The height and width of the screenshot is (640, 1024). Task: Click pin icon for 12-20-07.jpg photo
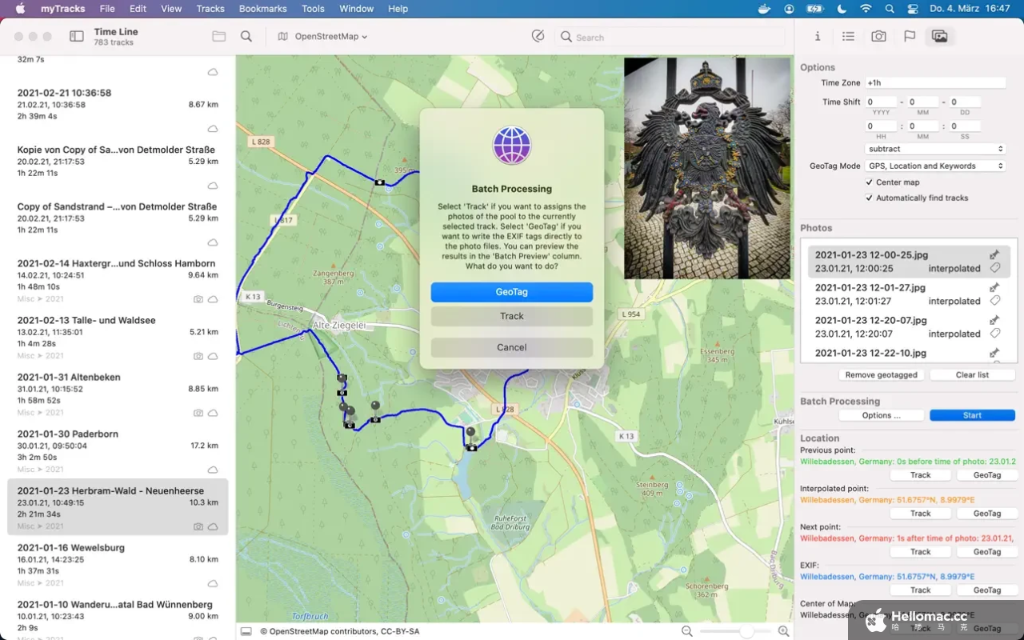pyautogui.click(x=994, y=320)
